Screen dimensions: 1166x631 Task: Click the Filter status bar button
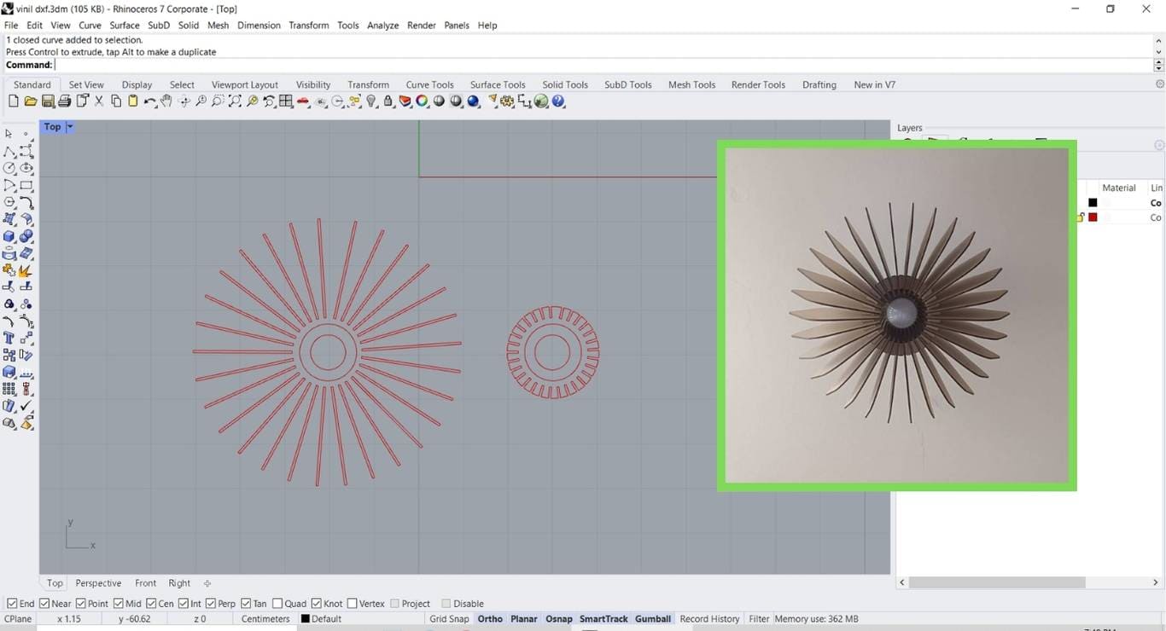[x=759, y=619]
